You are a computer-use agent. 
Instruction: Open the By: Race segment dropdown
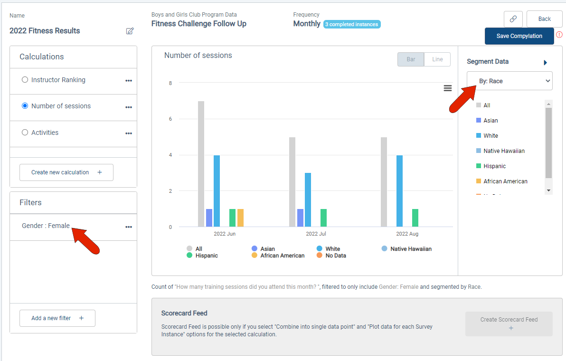(x=509, y=81)
